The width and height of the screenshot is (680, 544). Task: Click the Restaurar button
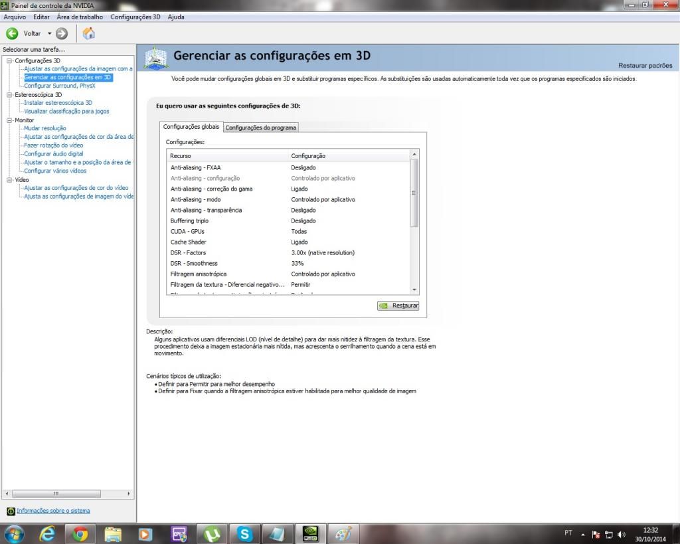tap(398, 306)
